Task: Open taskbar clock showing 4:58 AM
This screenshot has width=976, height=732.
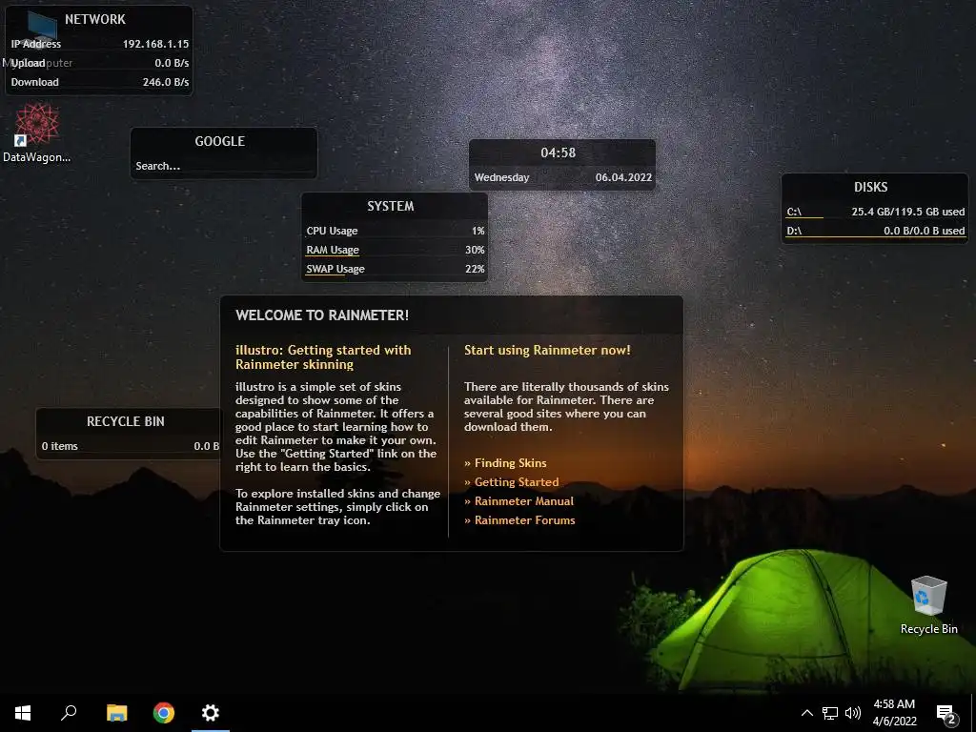Action: pos(894,713)
